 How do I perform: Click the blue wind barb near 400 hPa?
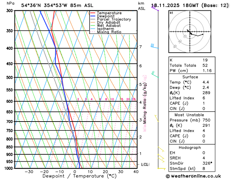pyautogui.click(x=155, y=46)
